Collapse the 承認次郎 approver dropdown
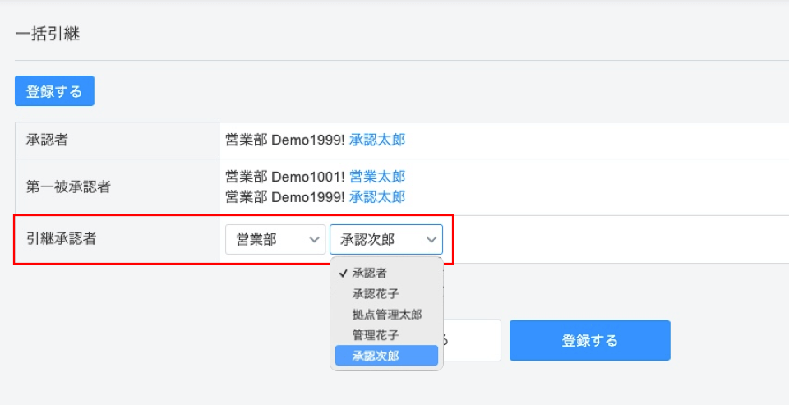 tap(386, 240)
